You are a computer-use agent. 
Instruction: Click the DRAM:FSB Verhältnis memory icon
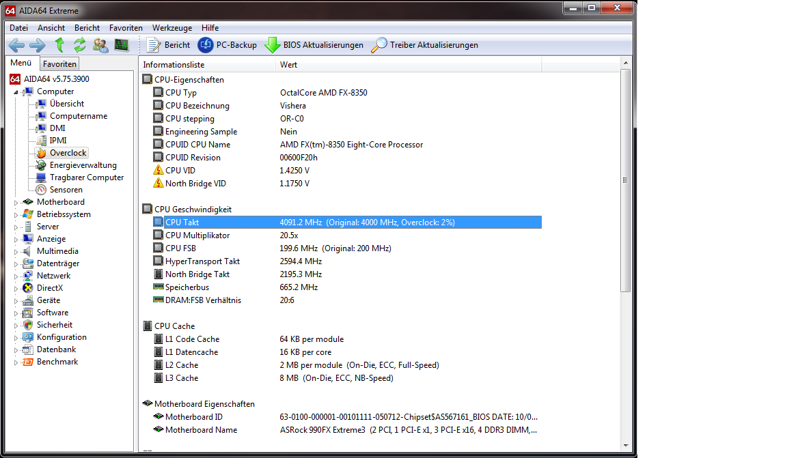(158, 300)
